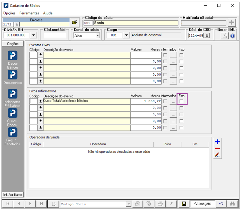Open code lookup in third Fixos Informativos row
The image size is (241, 210).
(x=41, y=114)
